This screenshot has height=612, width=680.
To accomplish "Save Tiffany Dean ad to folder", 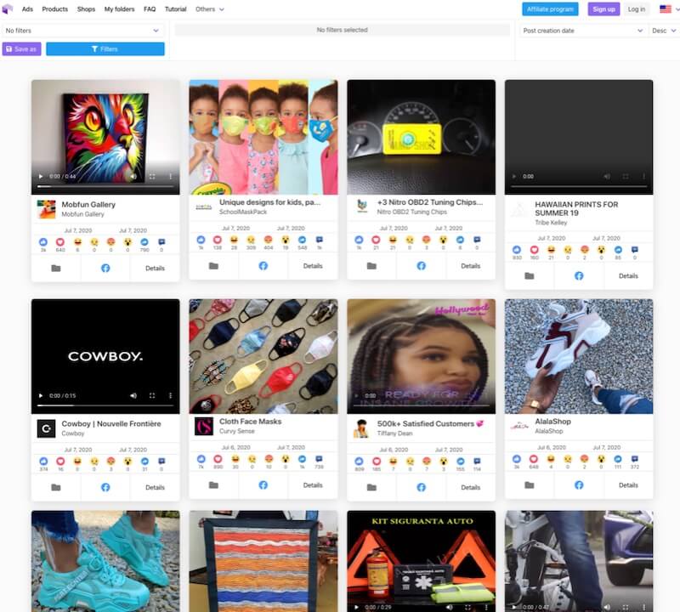I will point(371,488).
